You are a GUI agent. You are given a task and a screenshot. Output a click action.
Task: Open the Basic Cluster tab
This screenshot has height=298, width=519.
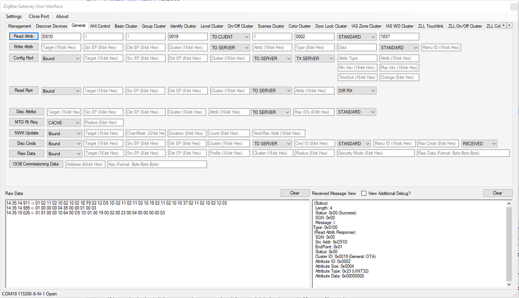pos(126,26)
